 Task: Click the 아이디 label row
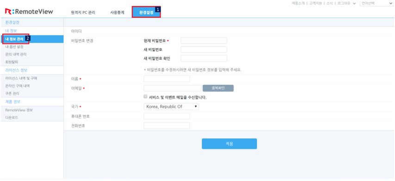[x=229, y=31]
